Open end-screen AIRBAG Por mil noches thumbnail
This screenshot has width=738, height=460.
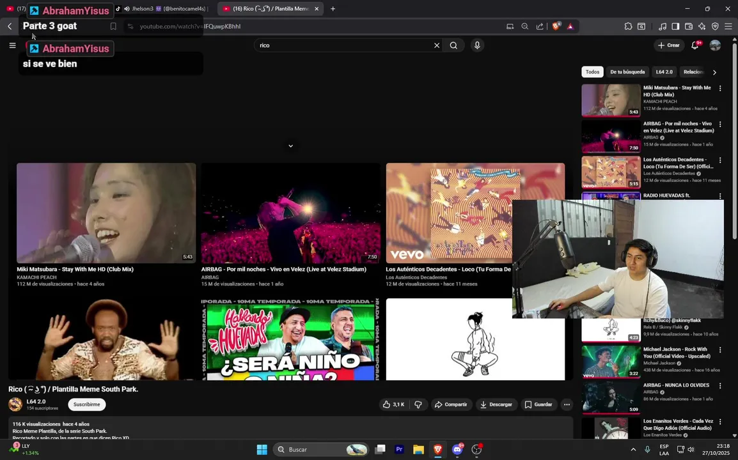[x=290, y=213]
